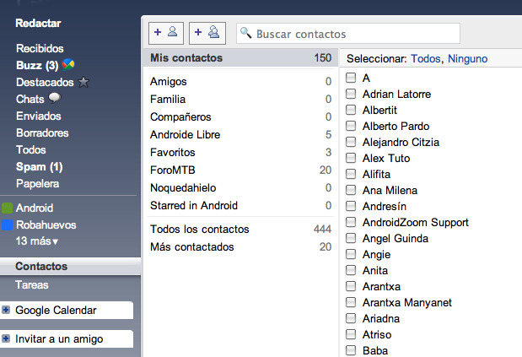Click the magnifier icon in search box
Screen dimensions: 522x357
tap(246, 34)
